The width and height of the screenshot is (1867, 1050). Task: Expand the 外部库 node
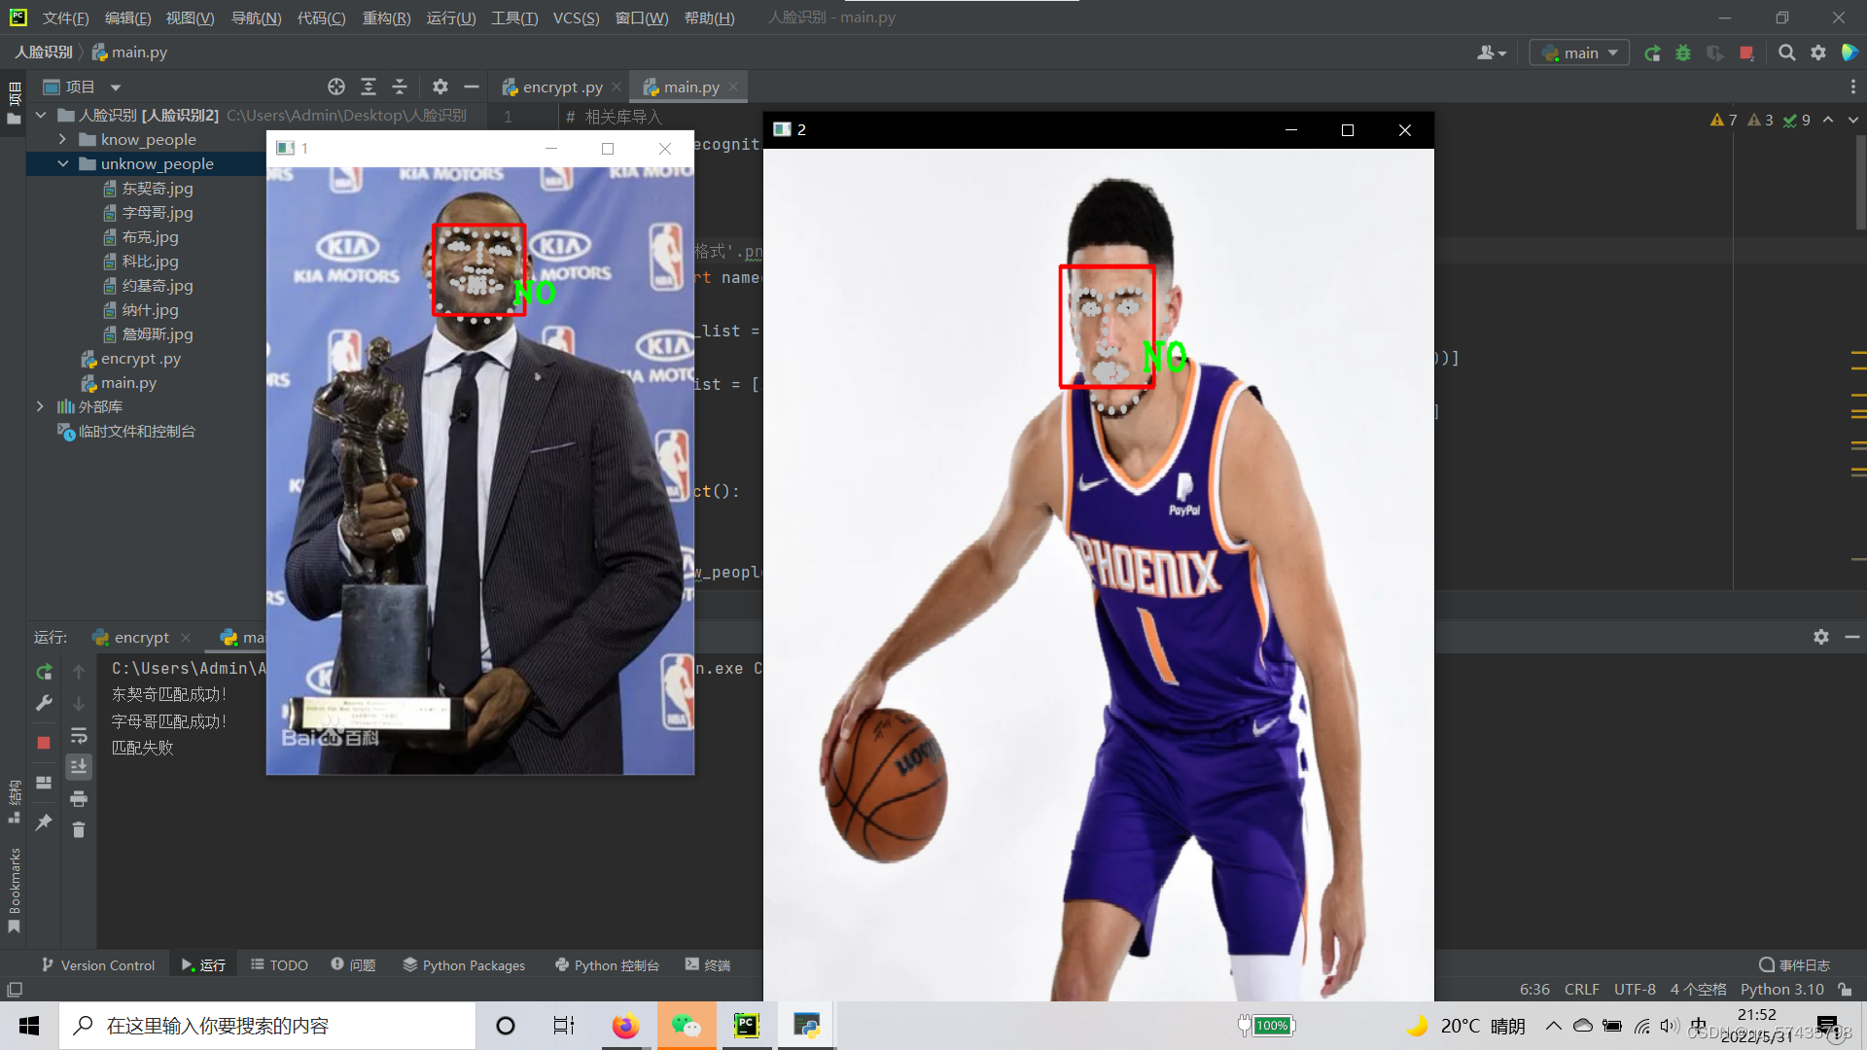40,407
